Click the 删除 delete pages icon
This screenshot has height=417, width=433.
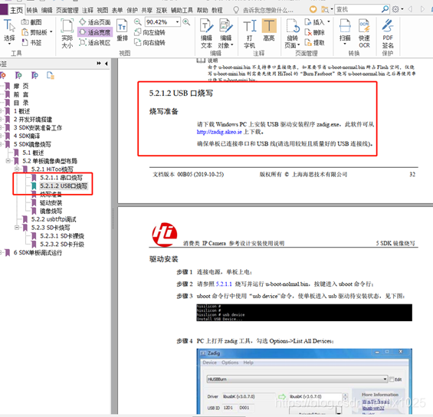point(315,33)
